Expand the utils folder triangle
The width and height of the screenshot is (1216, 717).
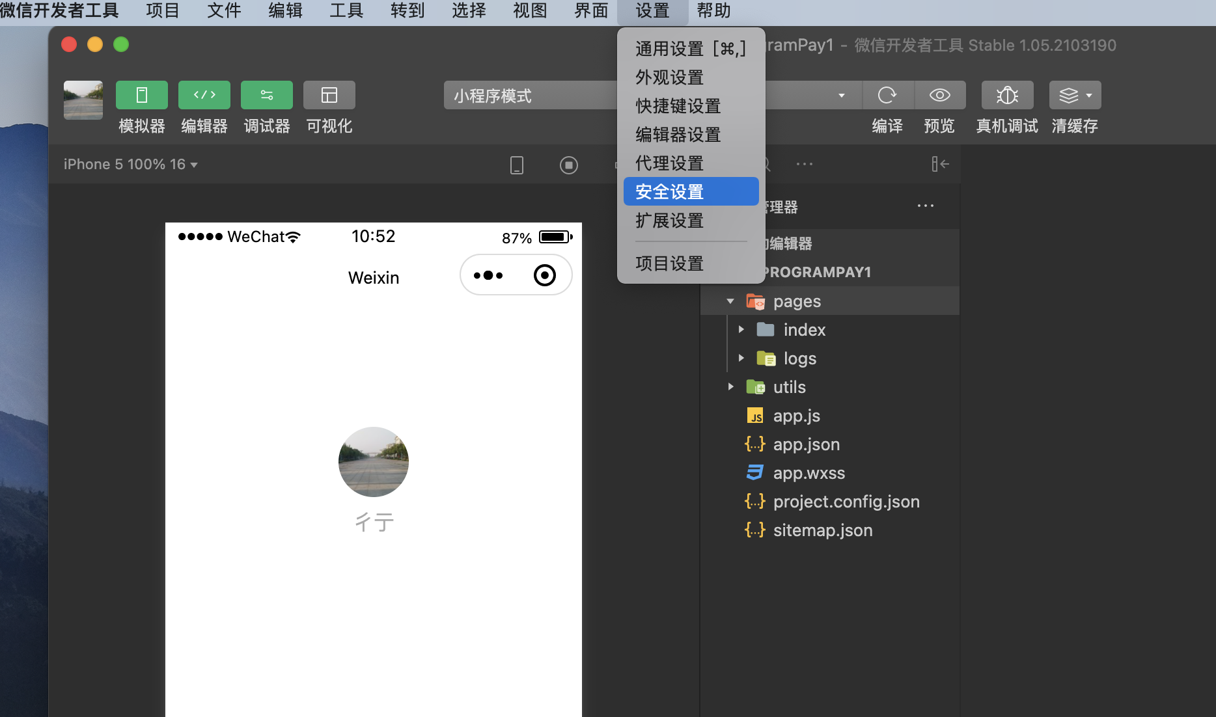tap(730, 387)
